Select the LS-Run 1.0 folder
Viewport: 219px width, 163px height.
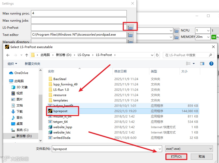point(61,90)
